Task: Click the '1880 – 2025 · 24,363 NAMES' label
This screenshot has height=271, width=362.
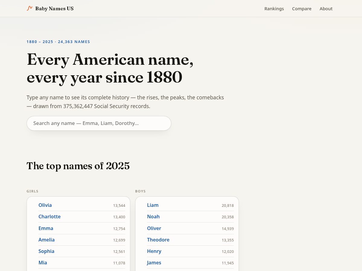Action: click(x=58, y=42)
